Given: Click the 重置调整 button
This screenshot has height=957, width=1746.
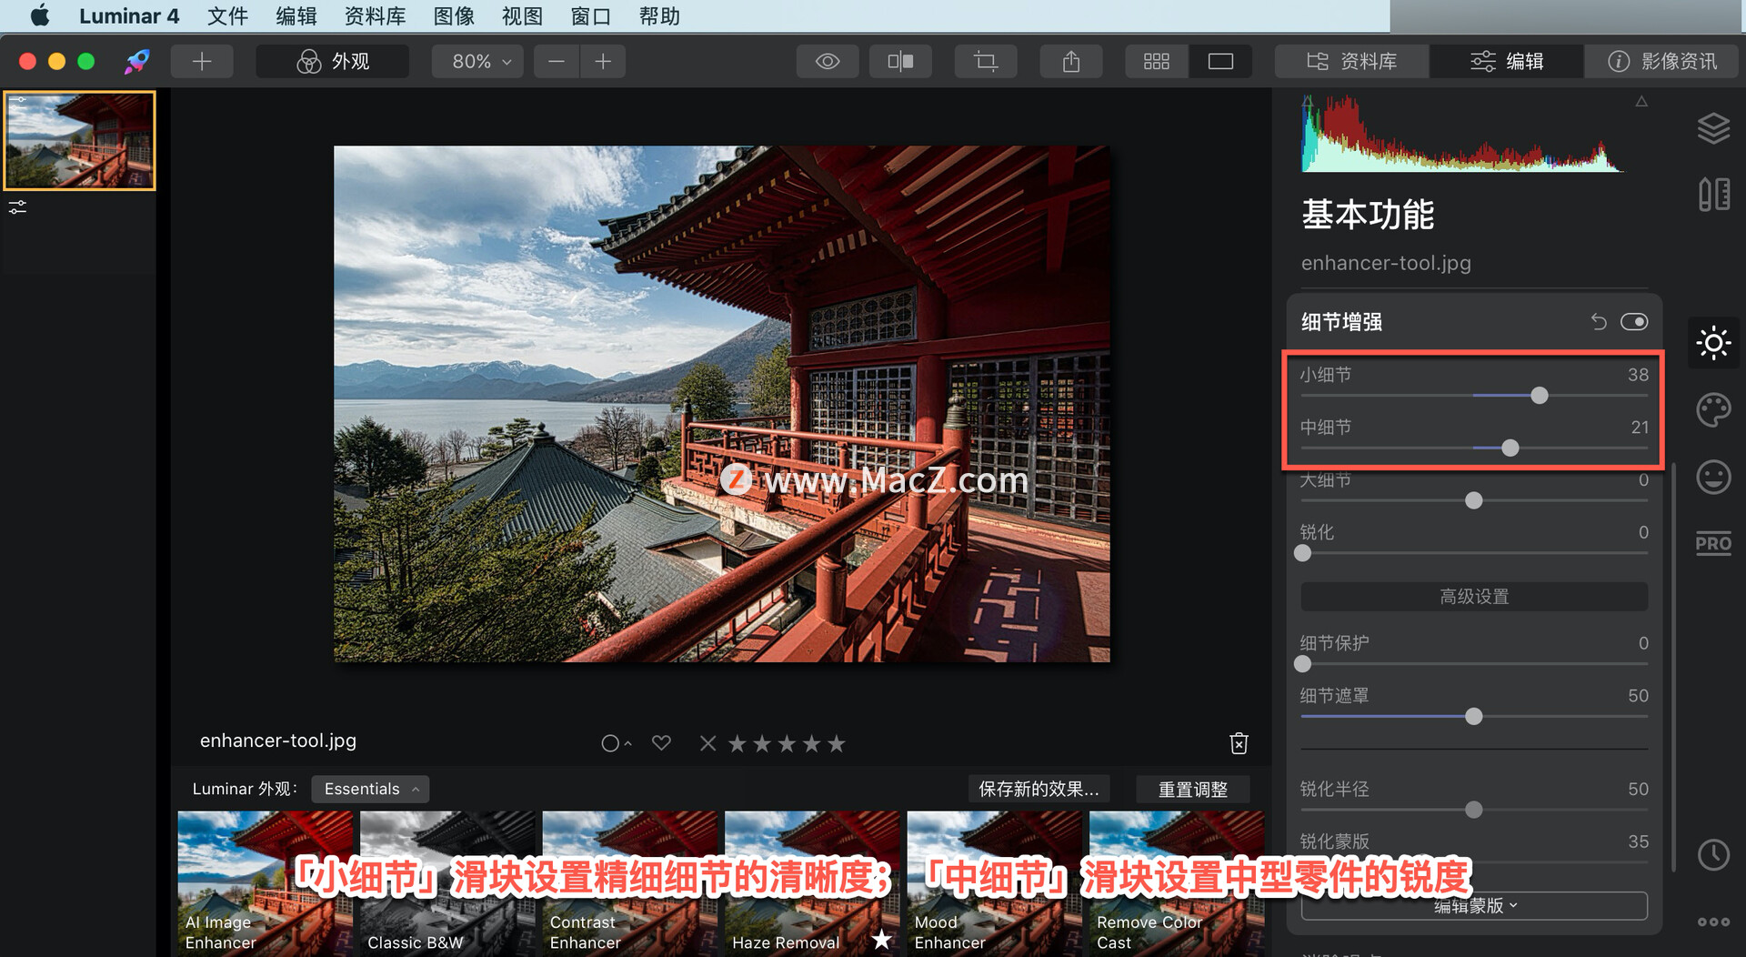Looking at the screenshot, I should [1193, 789].
